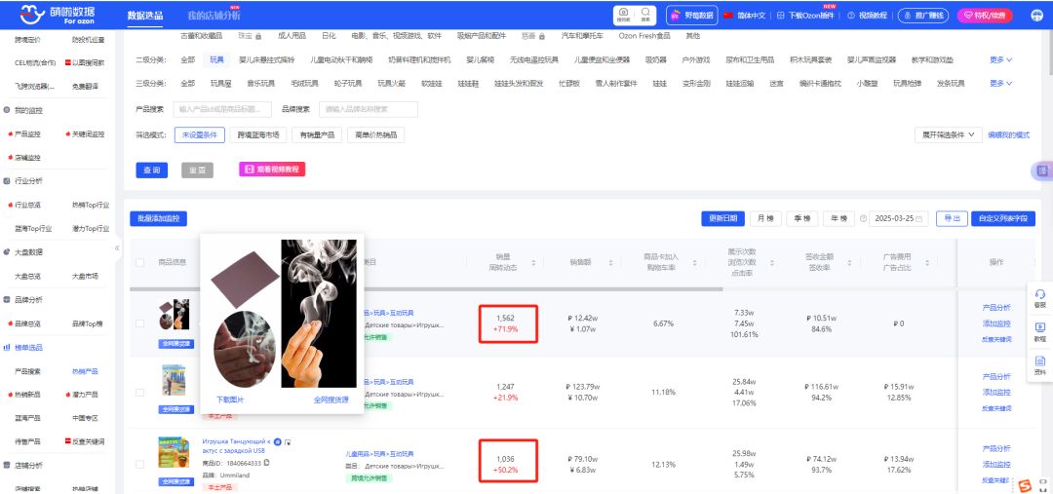Open the 教程 tutorial icon on right sidebar
Image resolution: width=1053 pixels, height=494 pixels.
[1040, 327]
